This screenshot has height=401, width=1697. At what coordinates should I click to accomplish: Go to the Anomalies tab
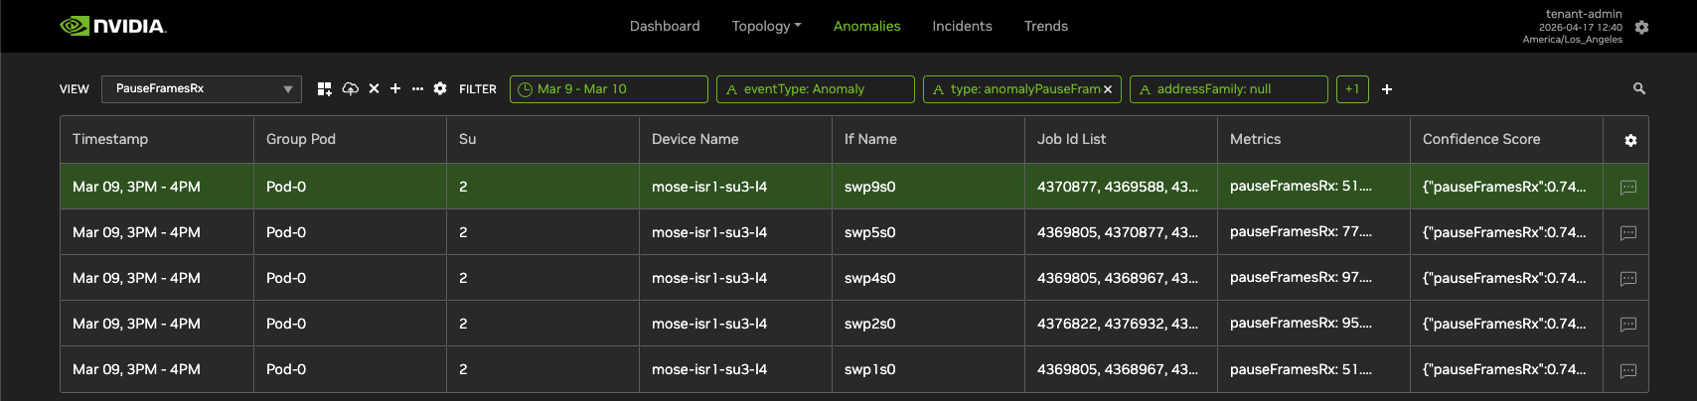(x=866, y=26)
